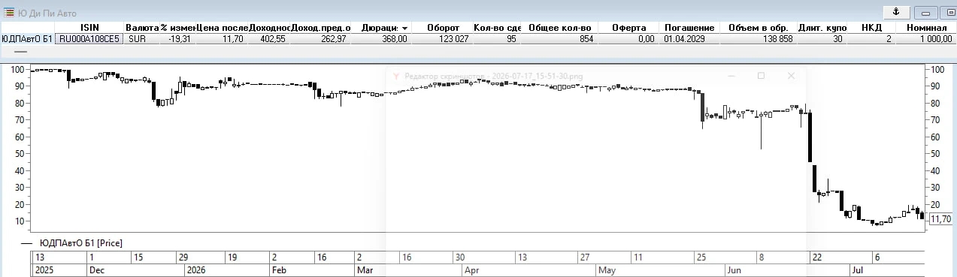Image resolution: width=957 pixels, height=277 pixels.
Task: Click the anchor icon in the title bar
Action: coord(895,12)
